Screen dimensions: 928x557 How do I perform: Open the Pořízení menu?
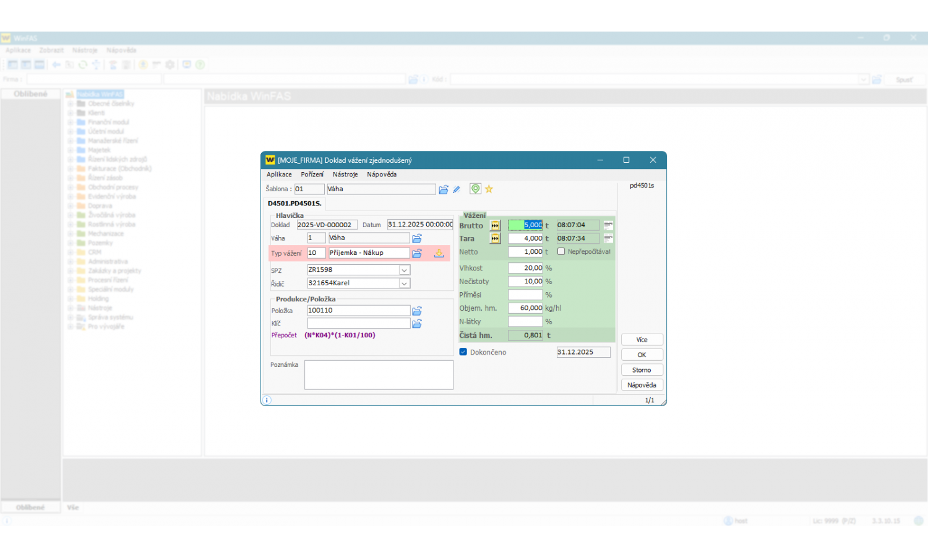312,175
